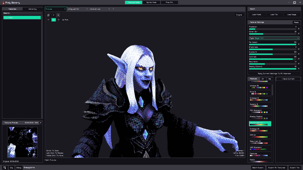
Task: Reset Pixelation with its R icon
Action: click(x=298, y=29)
